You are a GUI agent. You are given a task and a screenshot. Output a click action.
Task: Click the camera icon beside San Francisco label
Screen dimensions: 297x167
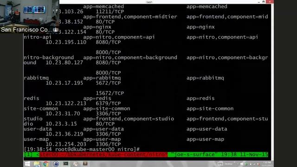point(56,30)
